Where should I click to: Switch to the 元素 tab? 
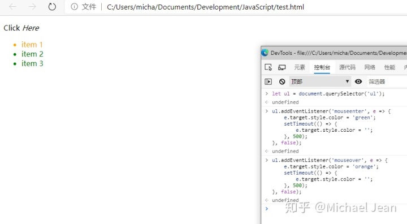pyautogui.click(x=300, y=67)
